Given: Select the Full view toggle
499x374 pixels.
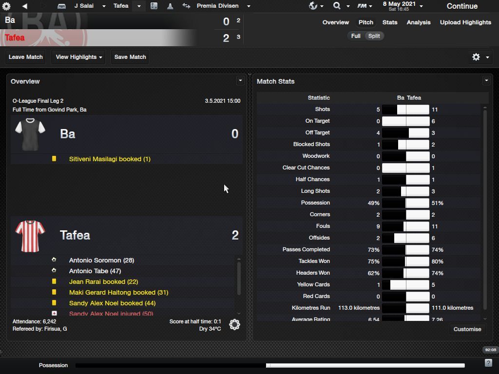Looking at the screenshot, I should click(356, 36).
